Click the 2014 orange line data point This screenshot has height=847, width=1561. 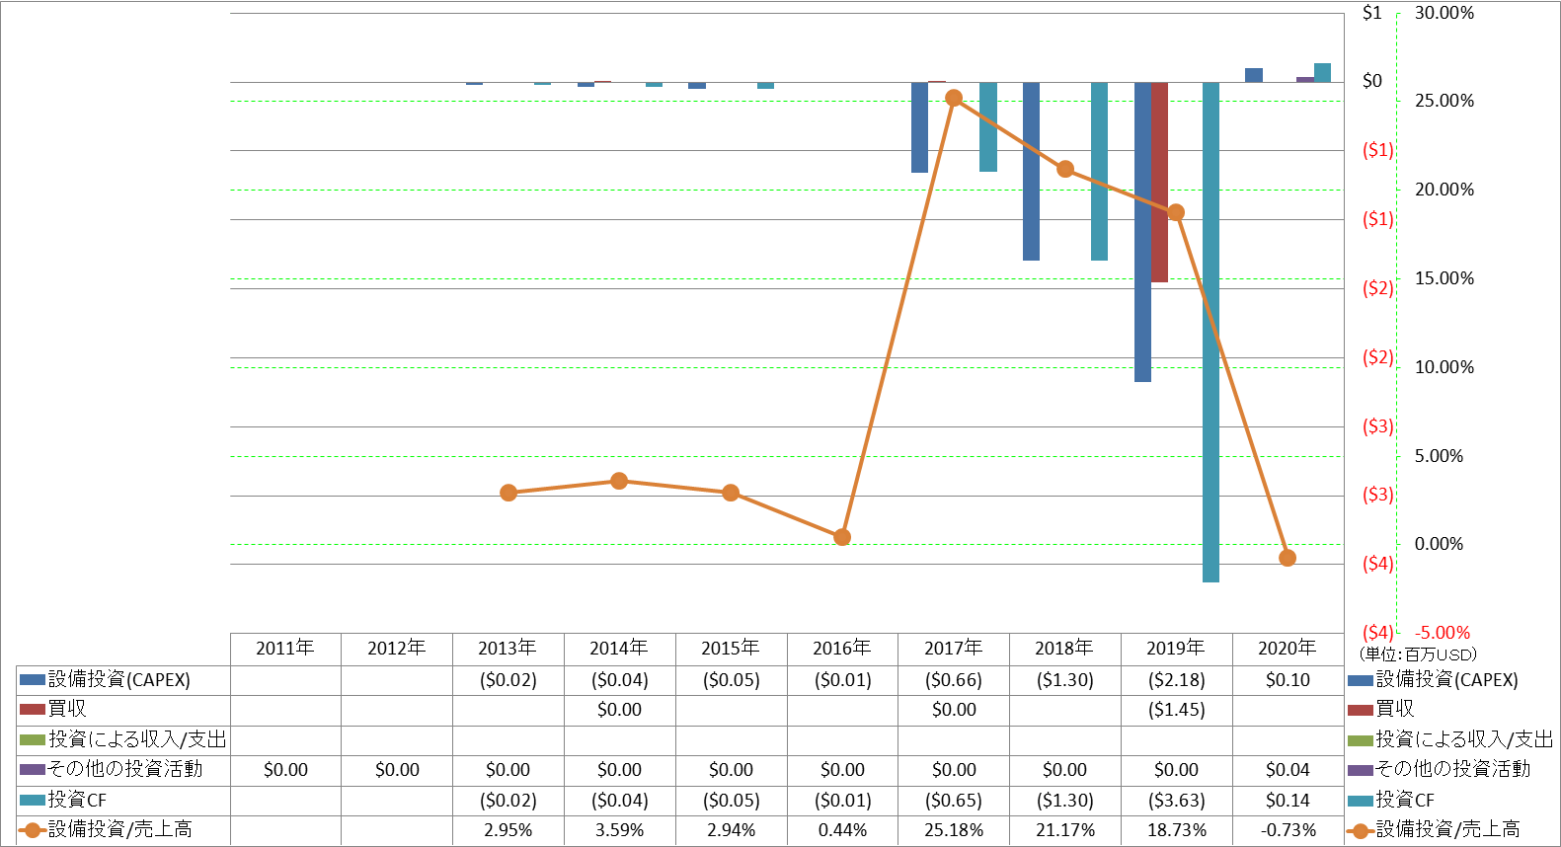[x=619, y=481]
